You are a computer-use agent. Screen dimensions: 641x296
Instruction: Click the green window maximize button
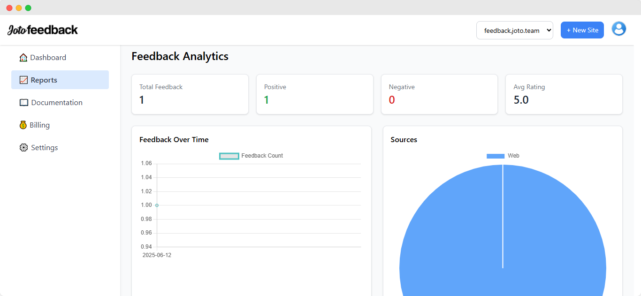click(x=28, y=8)
